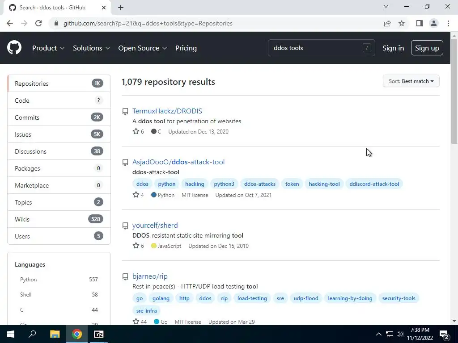Click the star icon for TermuxHackz/DRODIS
Viewport: 458px width, 343px height.
pos(136,131)
